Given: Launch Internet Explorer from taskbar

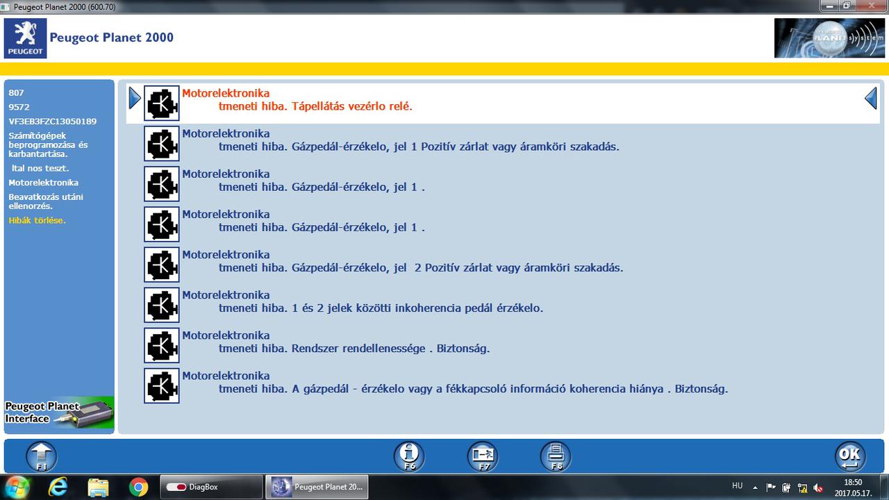Looking at the screenshot, I should point(58,487).
